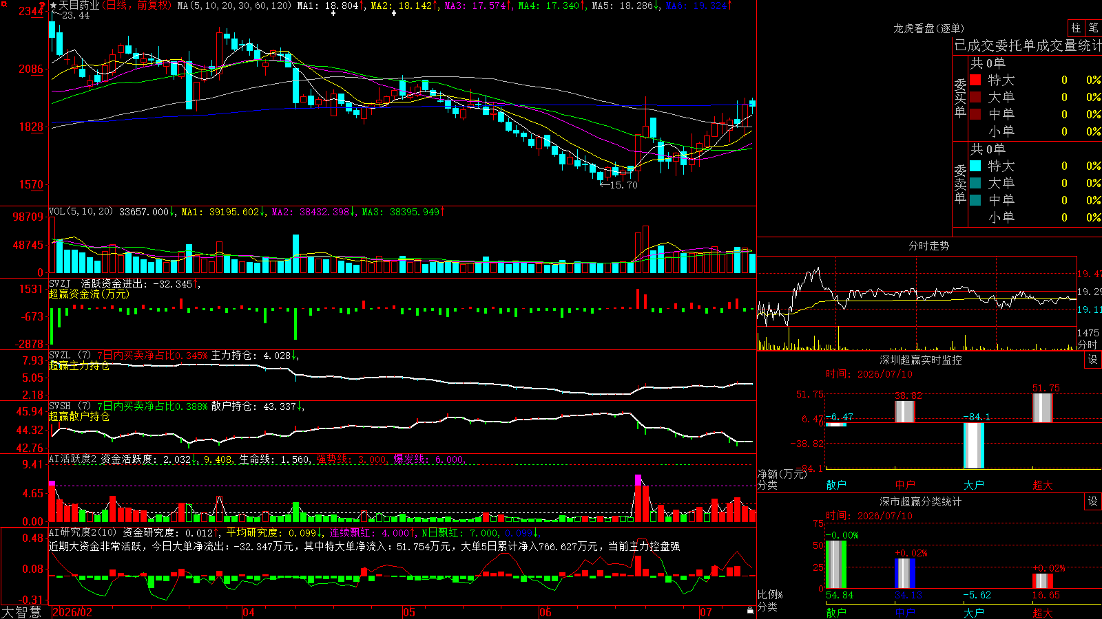The height and width of the screenshot is (619, 1102).
Task: Click the cyan 特大 sell-order swatch
Action: [975, 166]
